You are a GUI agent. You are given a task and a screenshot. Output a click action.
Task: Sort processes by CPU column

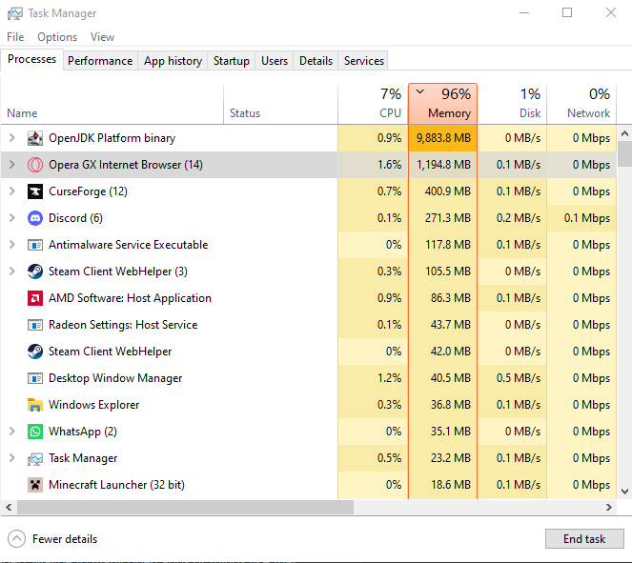[x=373, y=104]
